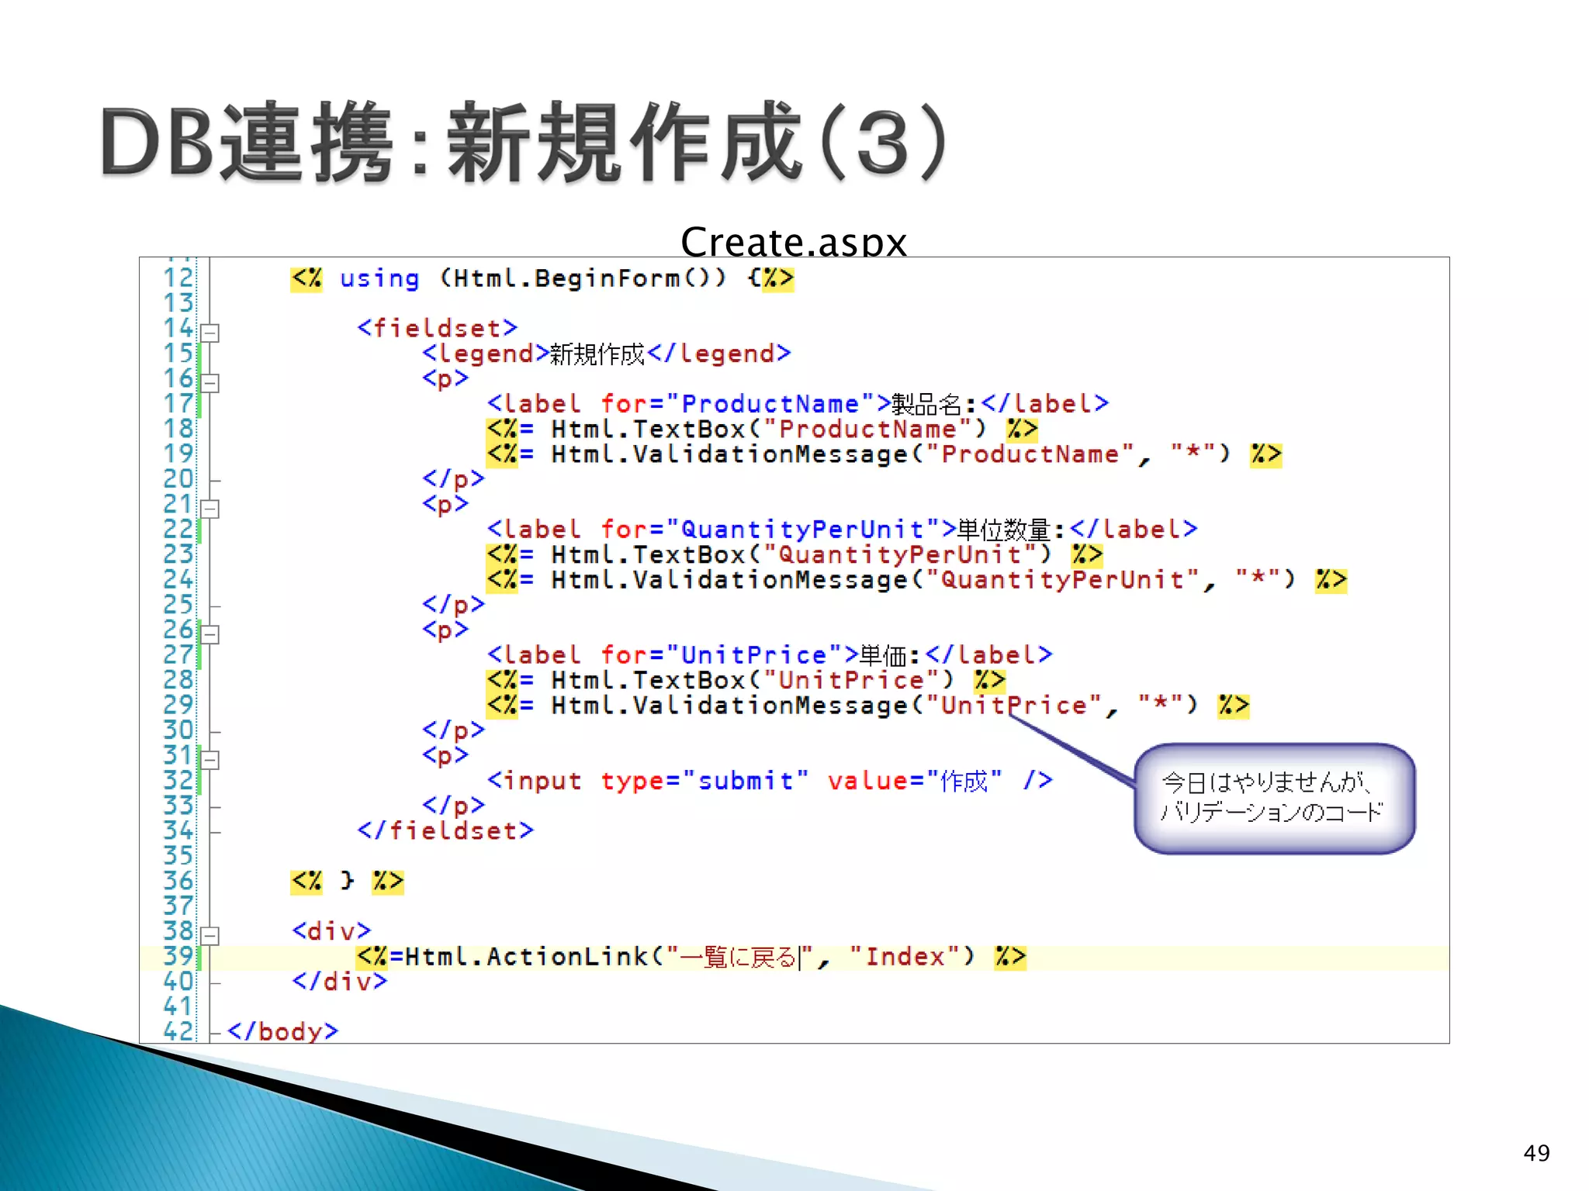Click the Create.aspx file title

793,241
